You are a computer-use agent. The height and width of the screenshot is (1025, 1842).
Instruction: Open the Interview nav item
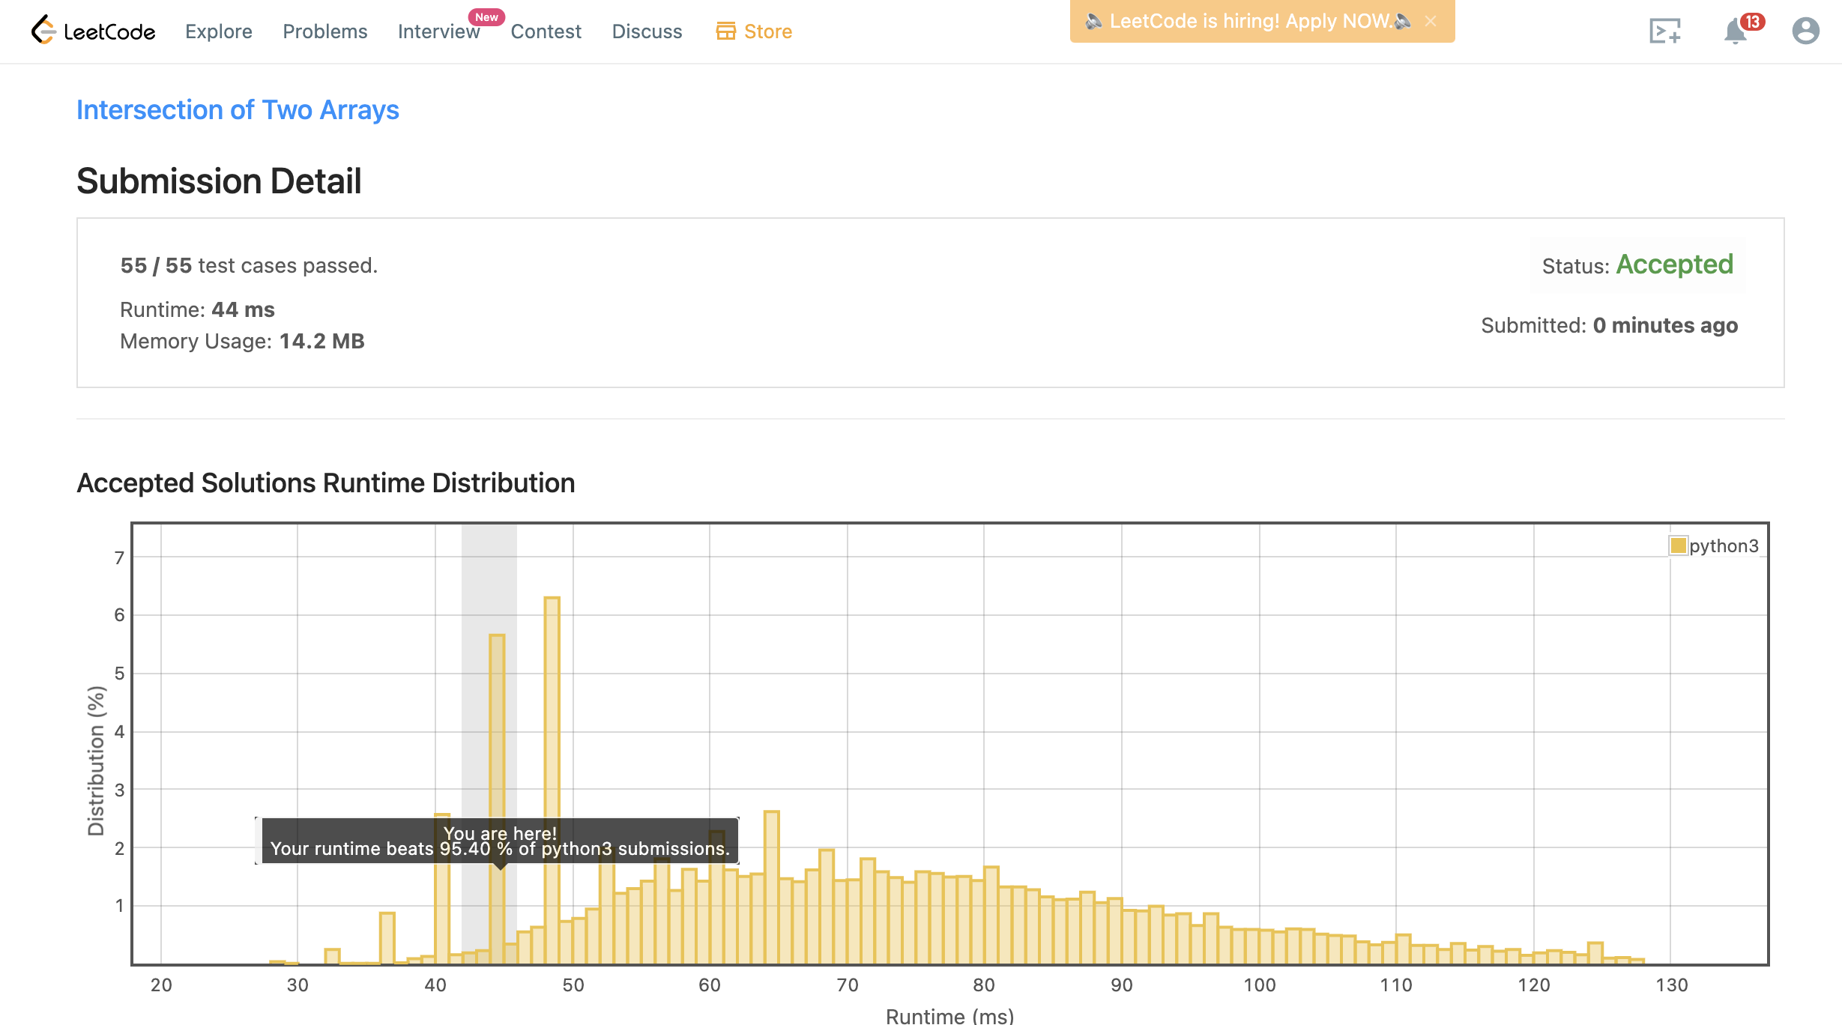click(438, 31)
